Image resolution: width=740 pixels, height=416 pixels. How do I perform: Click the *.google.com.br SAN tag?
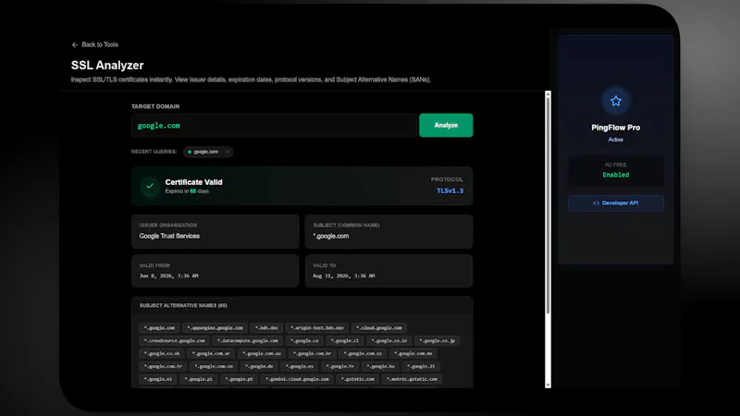(312, 353)
